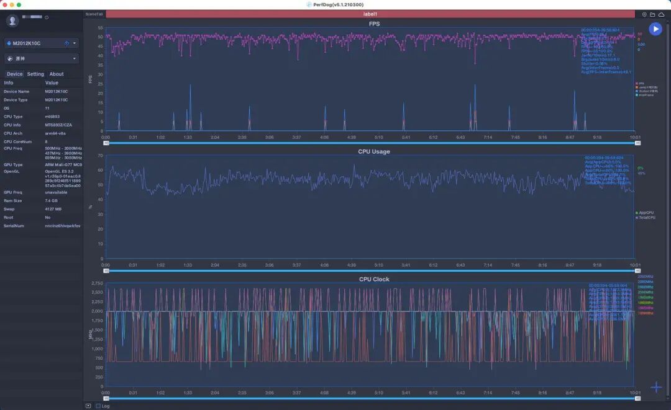Click the user avatar icon
Image resolution: width=671 pixels, height=410 pixels.
tap(12, 20)
